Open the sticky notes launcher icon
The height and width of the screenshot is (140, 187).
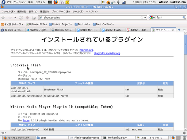[x=67, y=2]
